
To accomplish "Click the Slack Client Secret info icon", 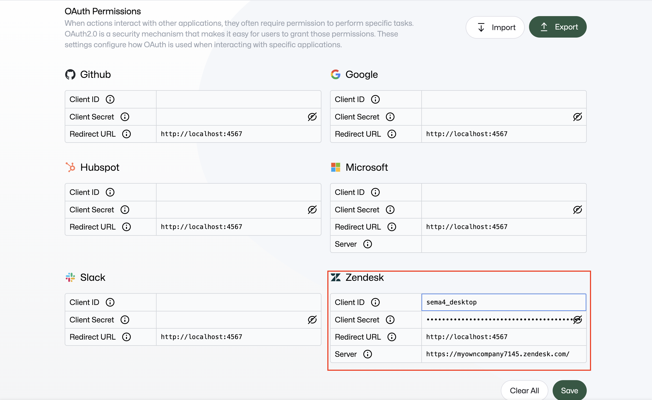I will [125, 320].
